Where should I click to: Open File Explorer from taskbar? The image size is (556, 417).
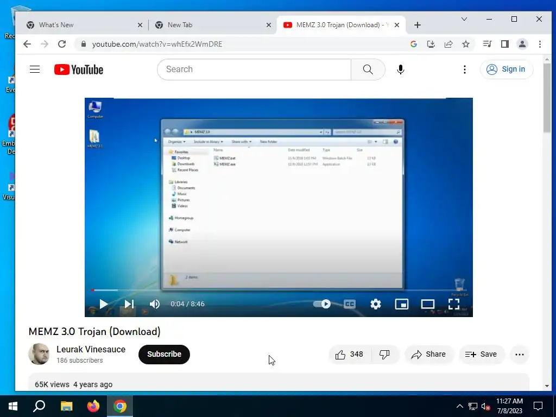[x=66, y=406]
